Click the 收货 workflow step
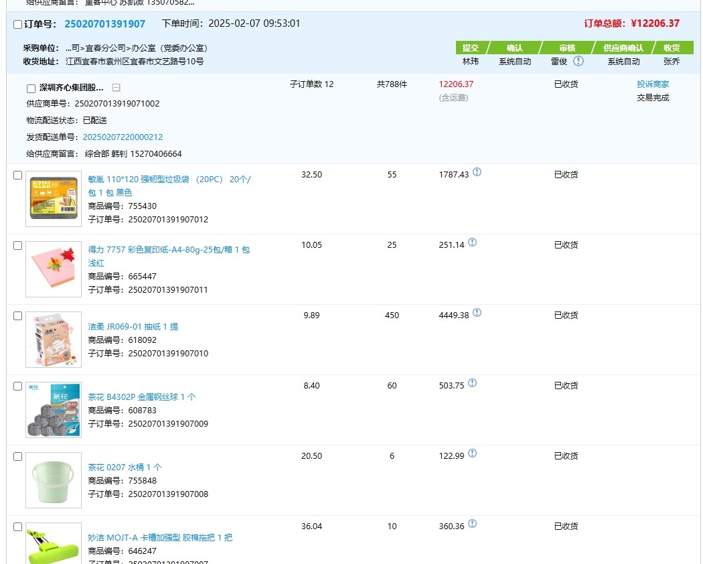This screenshot has width=703, height=564. point(672,48)
